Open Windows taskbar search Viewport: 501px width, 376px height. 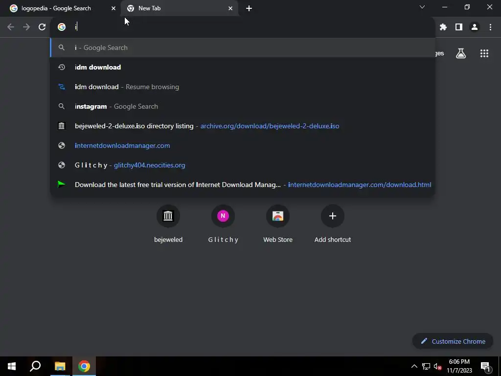click(x=35, y=366)
